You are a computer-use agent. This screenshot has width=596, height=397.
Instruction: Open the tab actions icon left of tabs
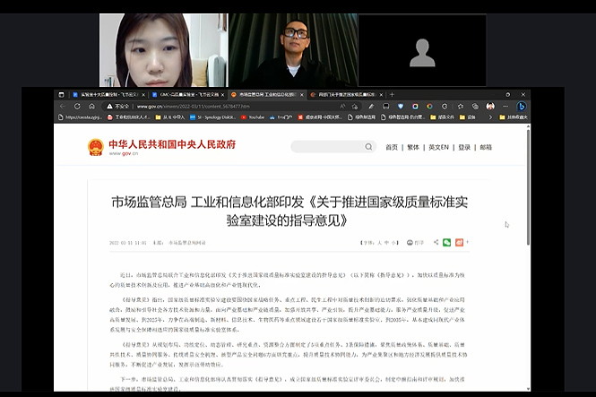point(61,95)
